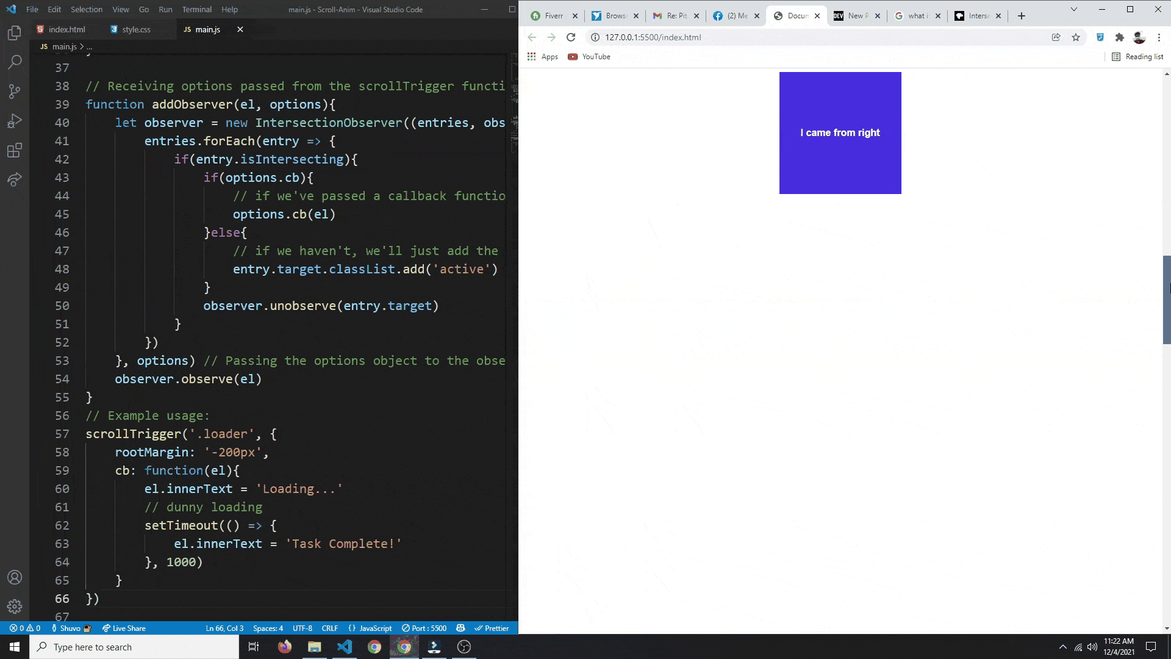Bookmark the page with the star icon
This screenshot has width=1171, height=659.
coord(1076,37)
